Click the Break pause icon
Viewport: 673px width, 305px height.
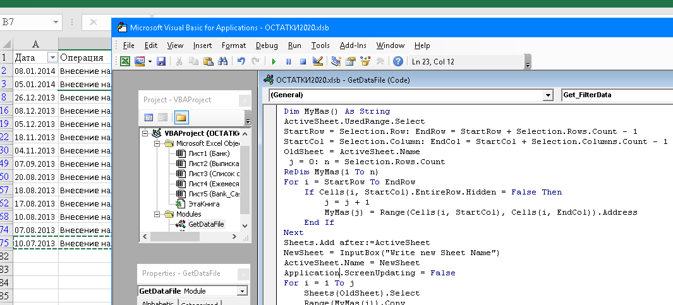point(288,61)
